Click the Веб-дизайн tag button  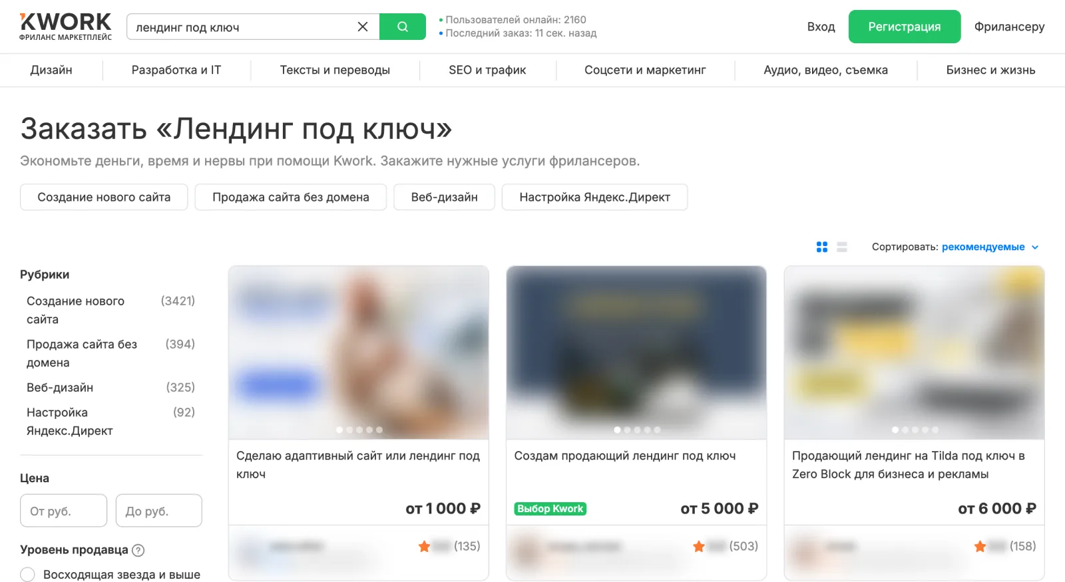(x=444, y=197)
